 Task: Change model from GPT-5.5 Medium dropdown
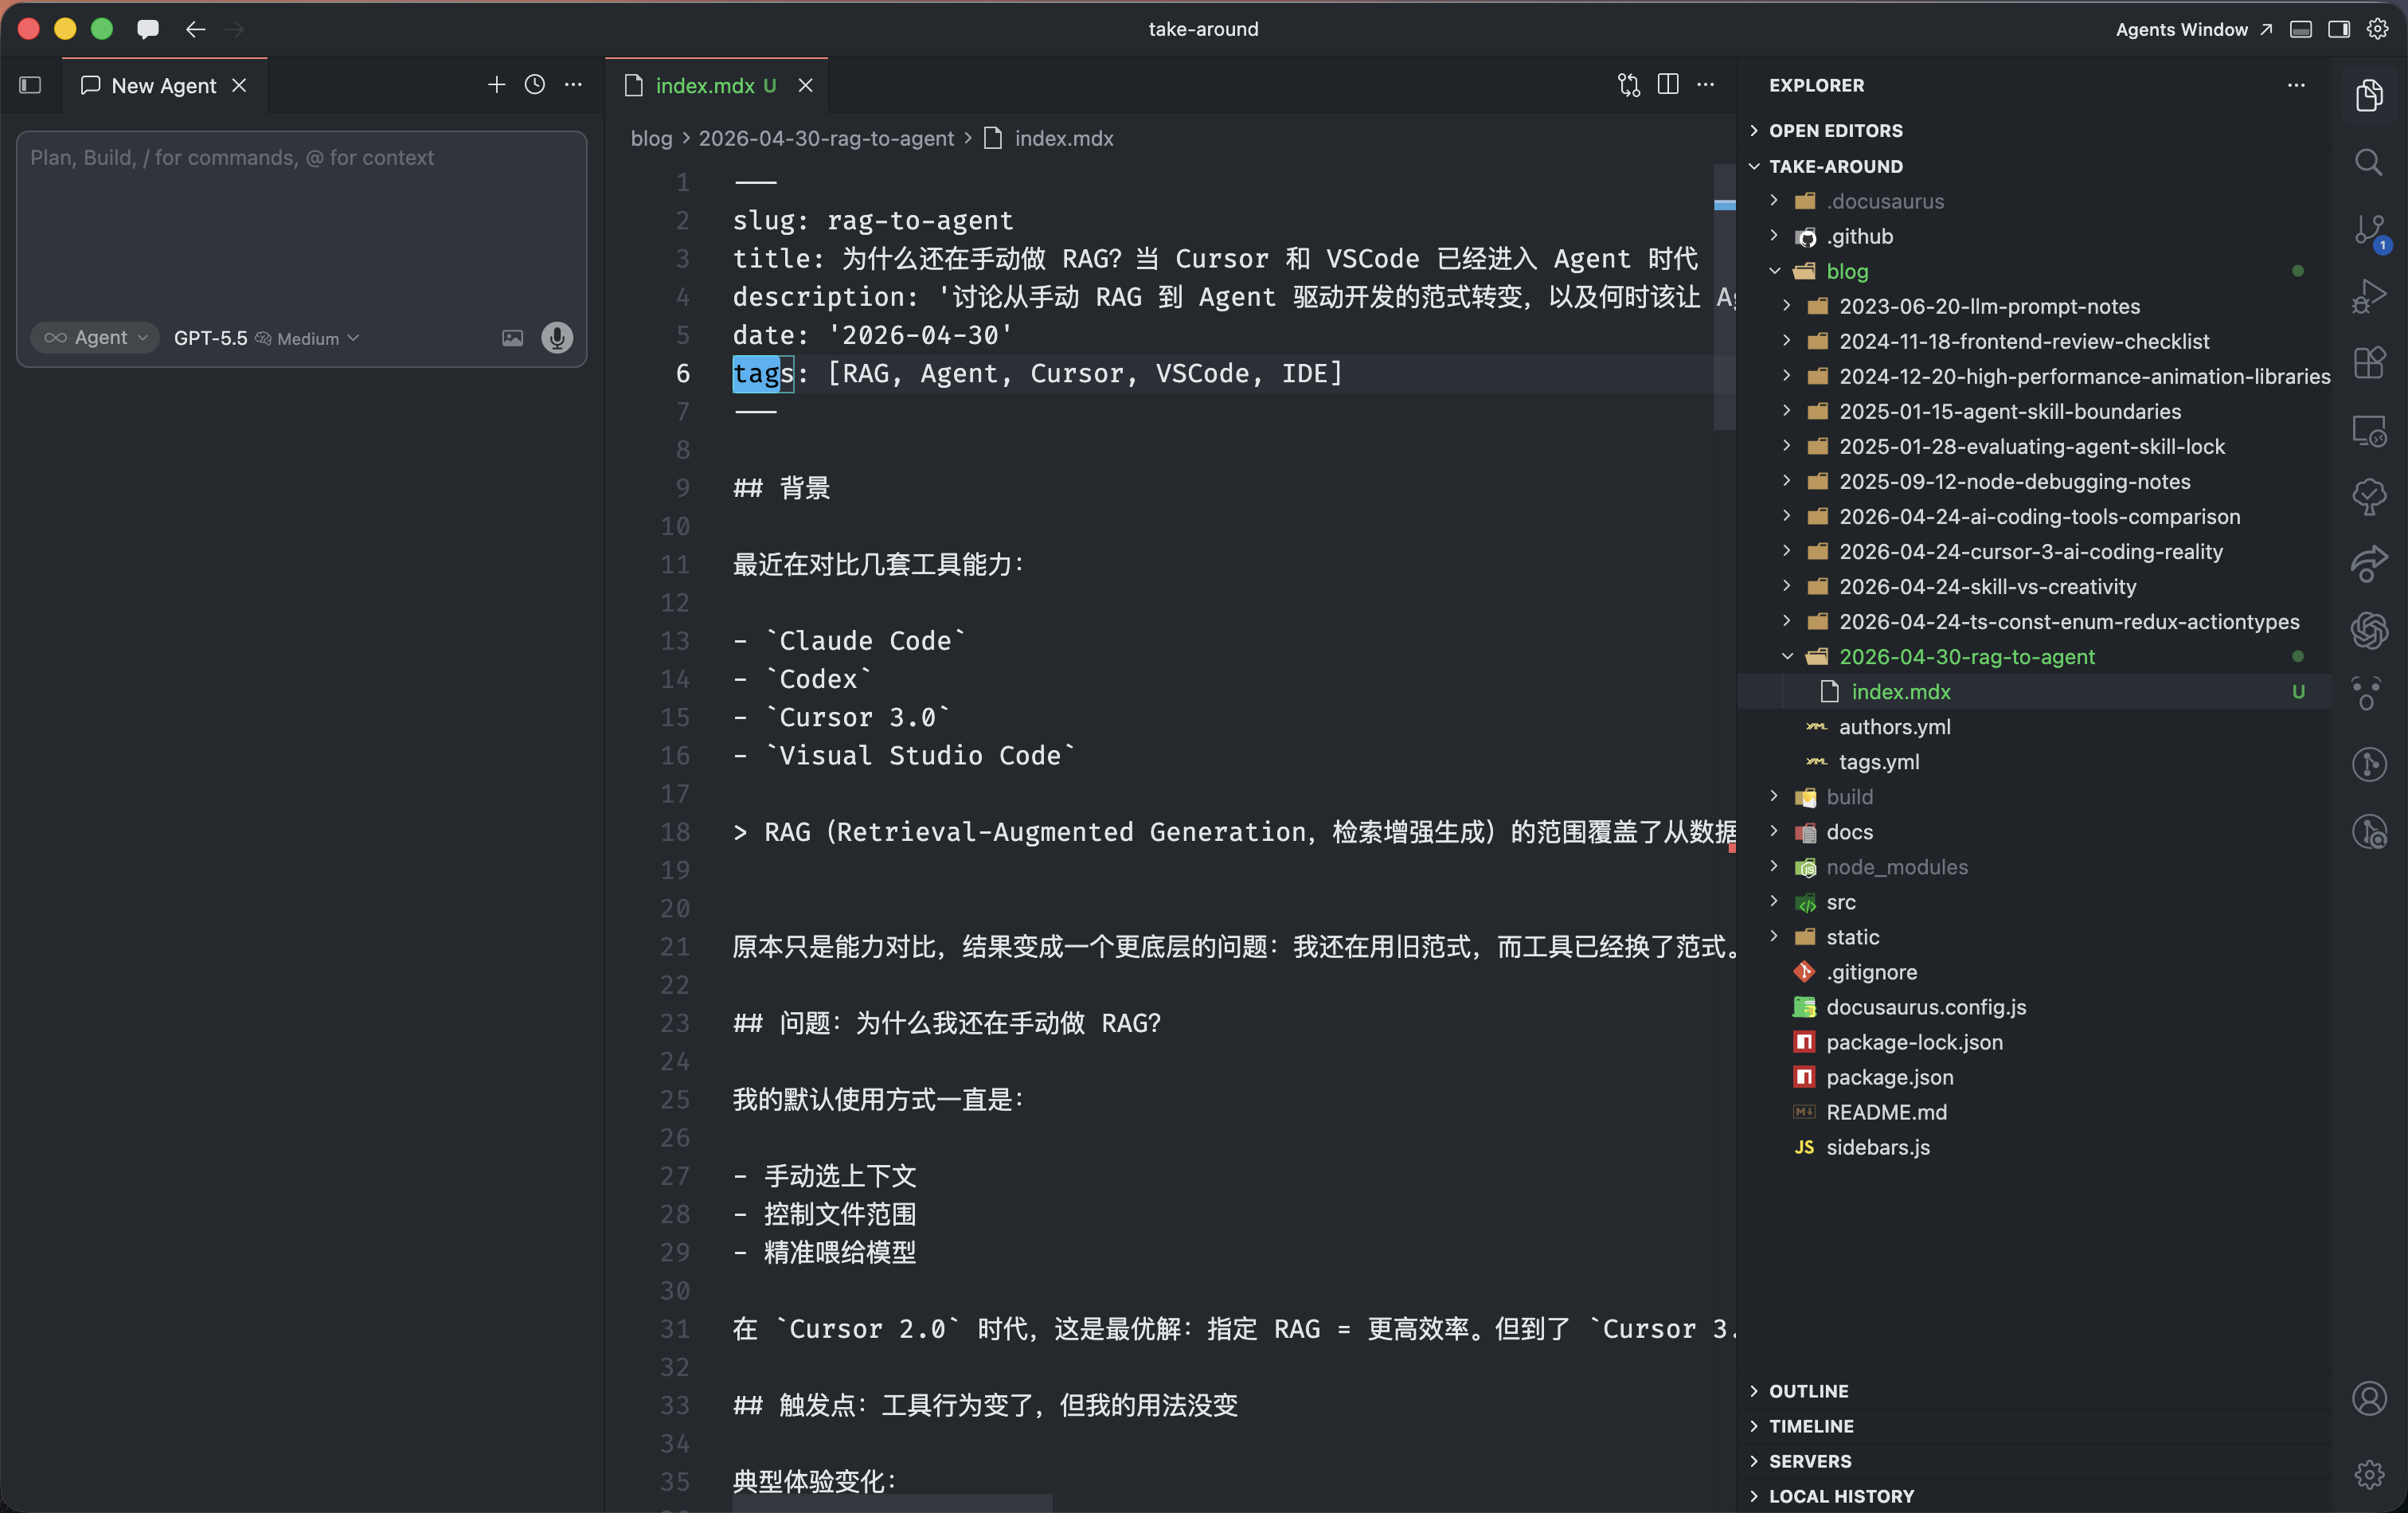tap(266, 338)
